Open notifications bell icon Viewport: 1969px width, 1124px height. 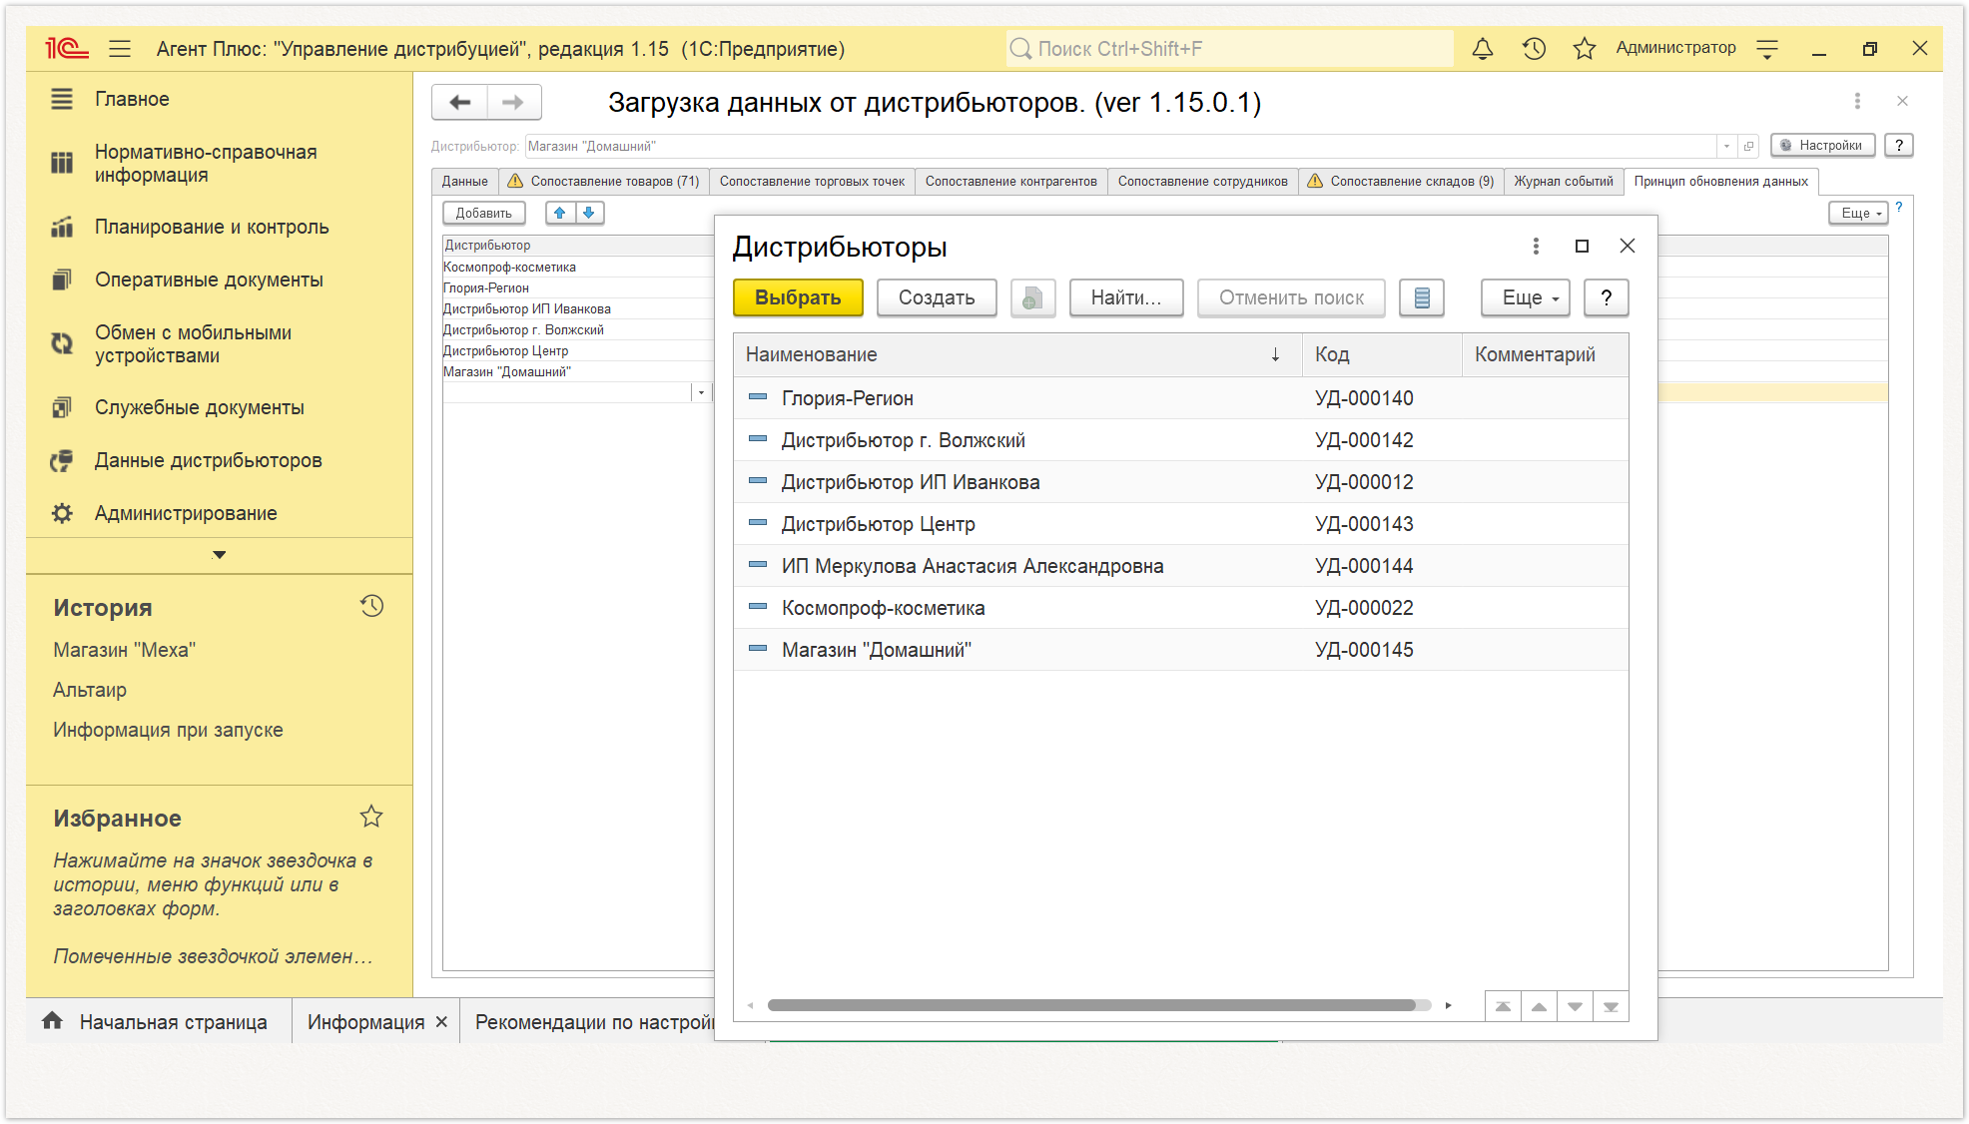(x=1483, y=48)
